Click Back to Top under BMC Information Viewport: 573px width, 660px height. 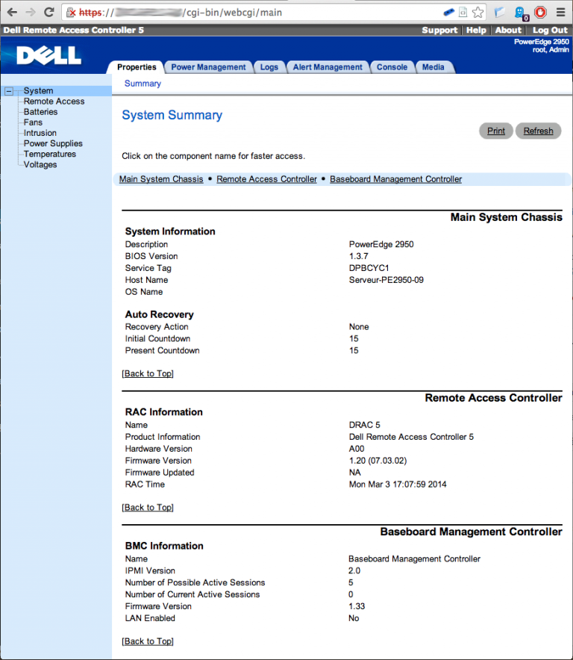point(148,641)
